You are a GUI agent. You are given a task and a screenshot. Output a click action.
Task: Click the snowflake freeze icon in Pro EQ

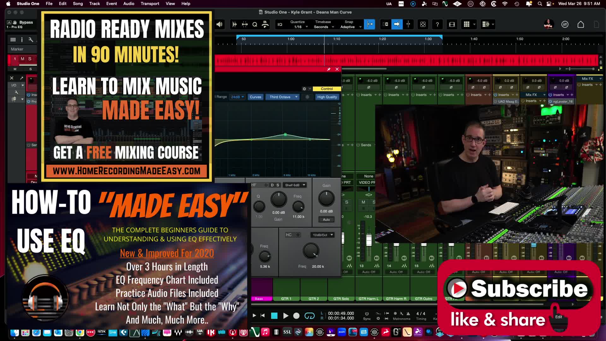[x=307, y=97]
